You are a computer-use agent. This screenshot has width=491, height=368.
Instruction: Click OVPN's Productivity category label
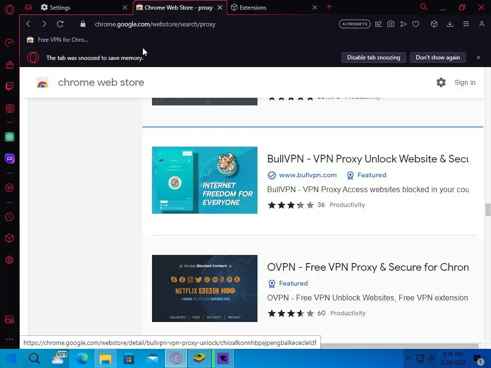click(x=348, y=313)
